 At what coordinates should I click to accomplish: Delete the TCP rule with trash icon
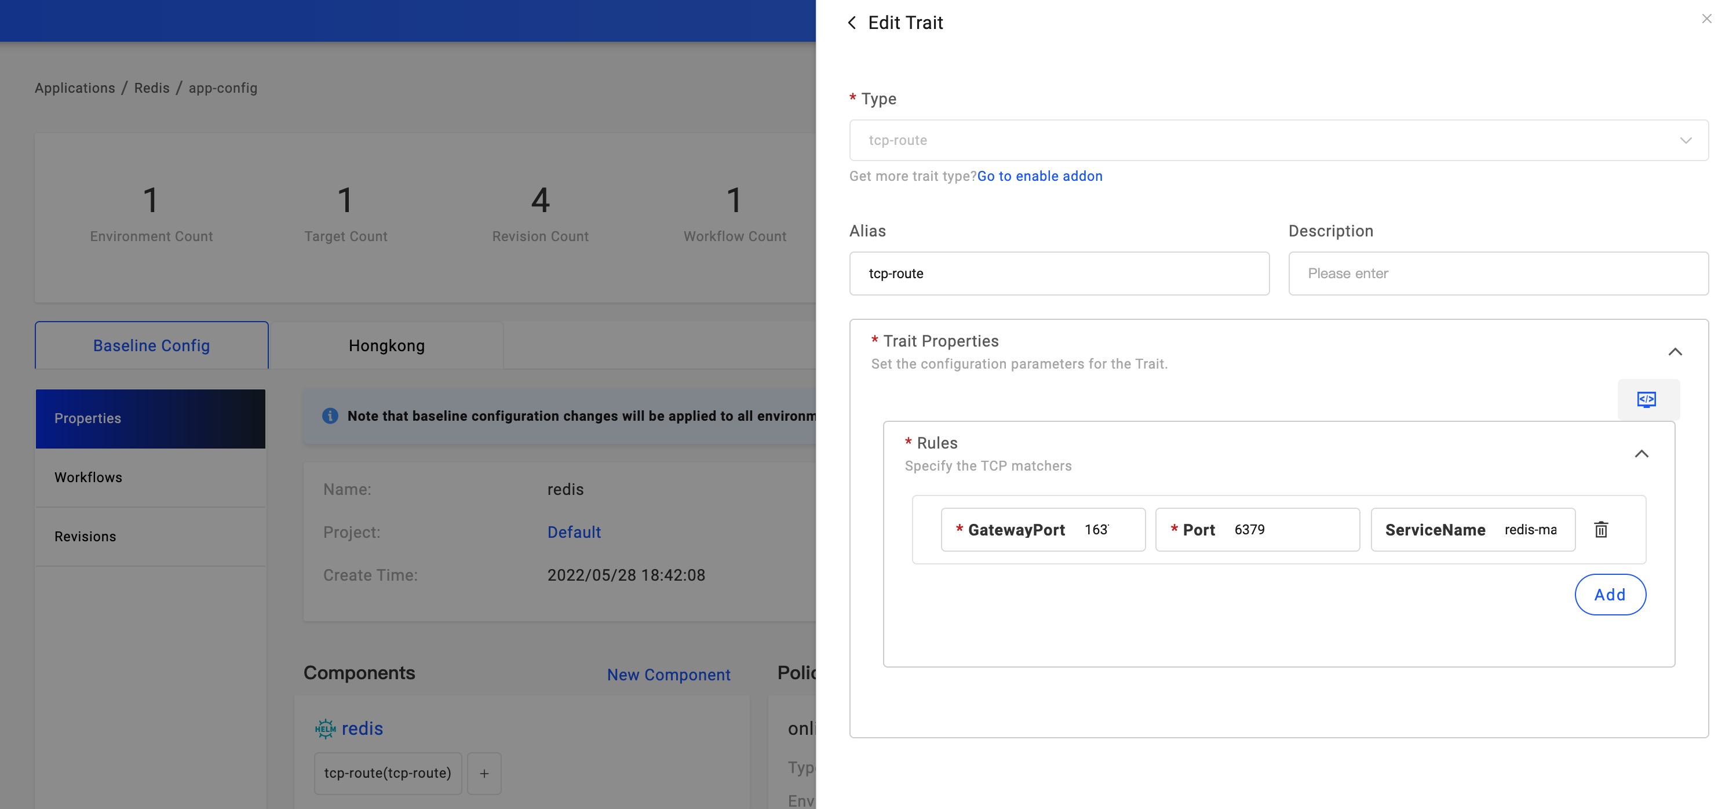[x=1601, y=530]
